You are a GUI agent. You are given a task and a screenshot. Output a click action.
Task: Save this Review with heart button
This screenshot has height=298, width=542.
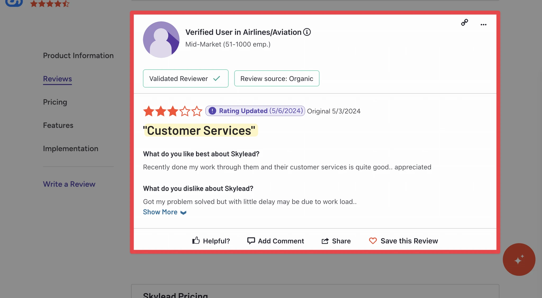click(x=403, y=241)
